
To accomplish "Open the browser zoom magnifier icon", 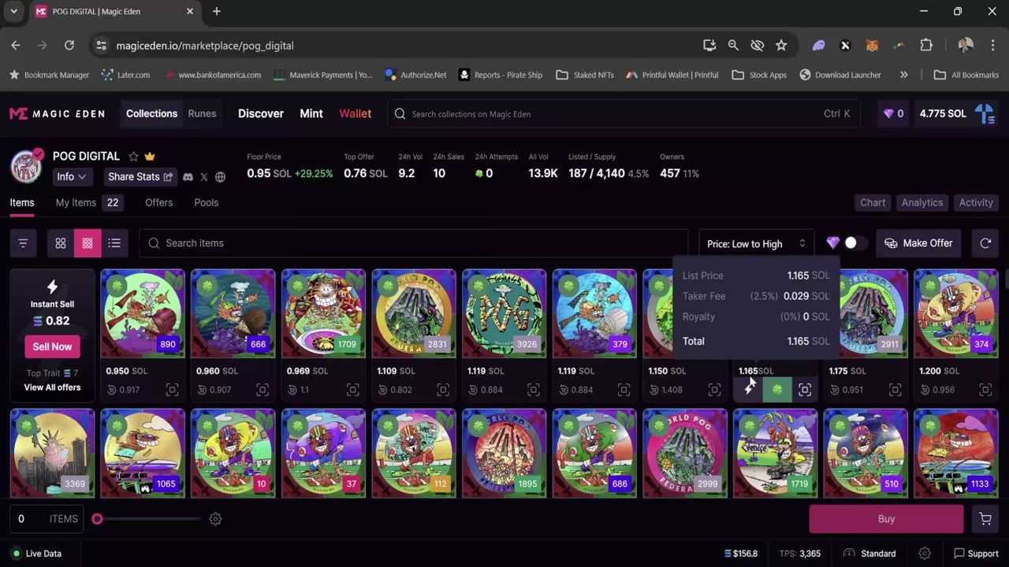I will click(733, 46).
